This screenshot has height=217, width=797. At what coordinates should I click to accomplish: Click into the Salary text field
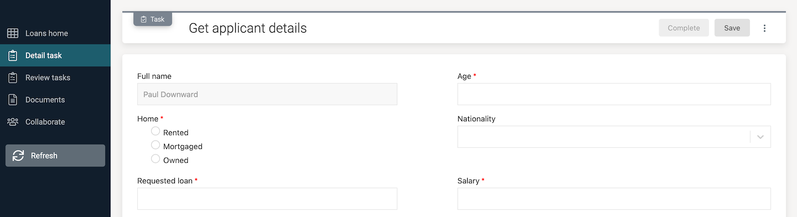click(614, 199)
